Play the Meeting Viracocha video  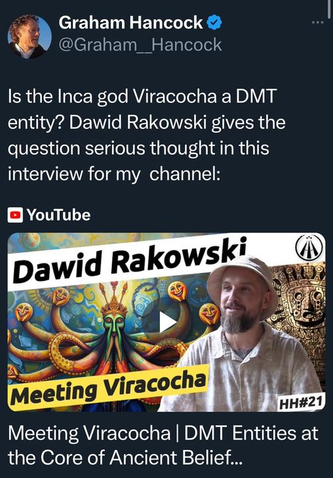[x=166, y=322]
